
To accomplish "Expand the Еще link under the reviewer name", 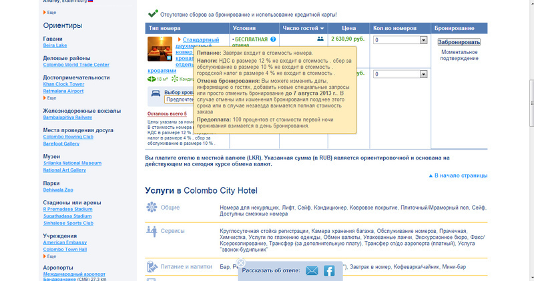I will (49, 13).
